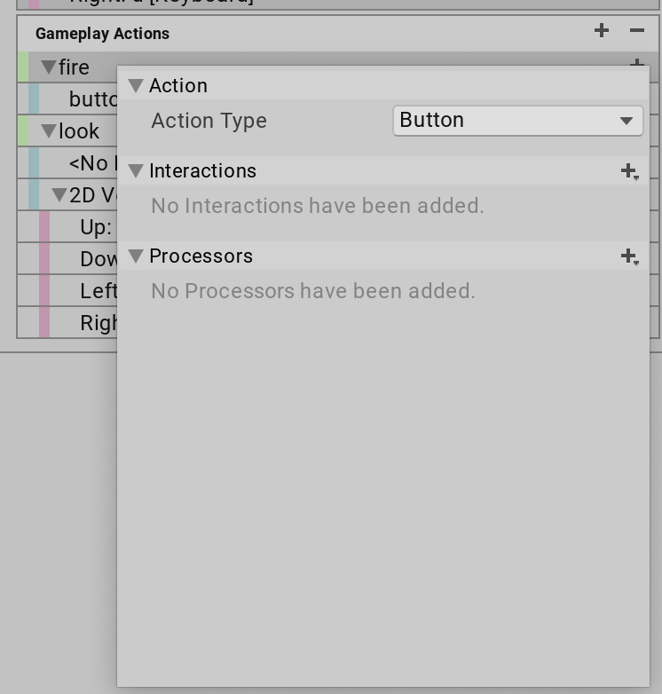The width and height of the screenshot is (662, 694).
Task: Collapse the Action section foldout
Action: pyautogui.click(x=136, y=86)
